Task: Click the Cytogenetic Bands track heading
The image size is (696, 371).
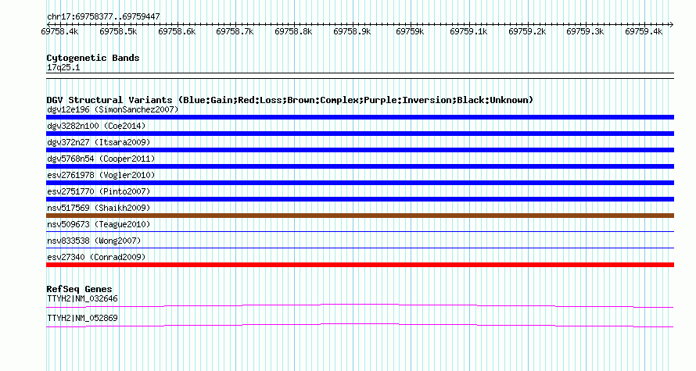Action: (x=93, y=58)
